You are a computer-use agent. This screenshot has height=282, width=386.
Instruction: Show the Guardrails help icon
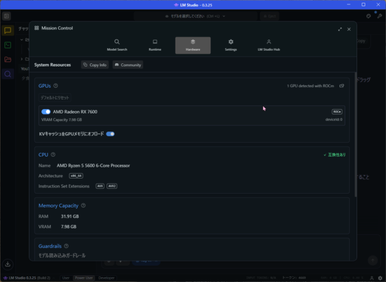(x=66, y=246)
